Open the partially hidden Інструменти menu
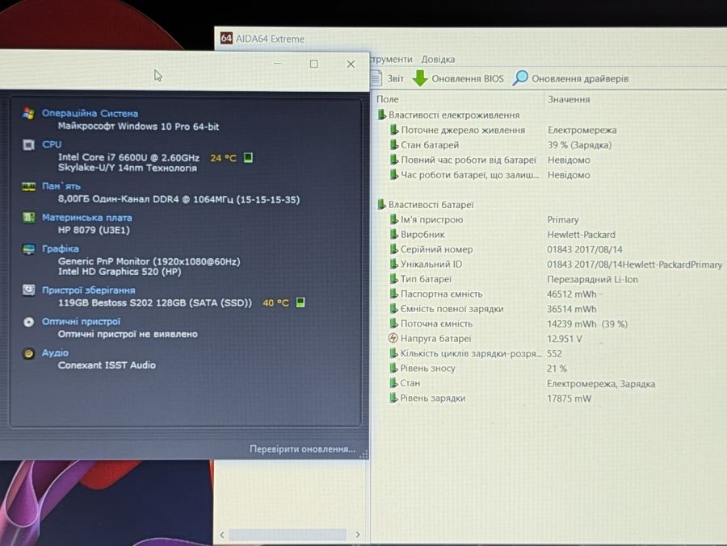Screen dimensions: 727x546 tap(391, 59)
